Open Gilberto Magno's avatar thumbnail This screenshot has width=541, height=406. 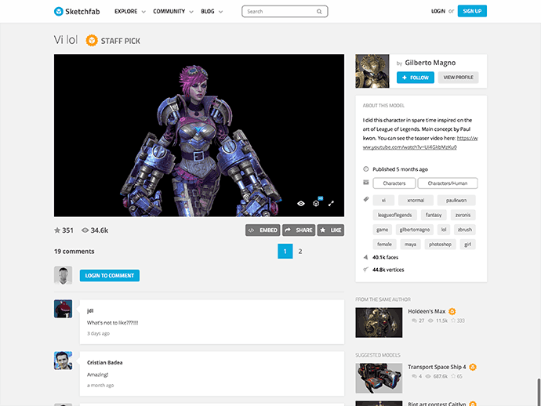tap(372, 71)
